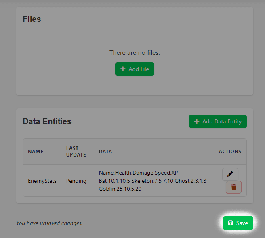This screenshot has height=238, width=265.
Task: Click the 'You have unsaved changes.' notice
Action: [x=49, y=223]
